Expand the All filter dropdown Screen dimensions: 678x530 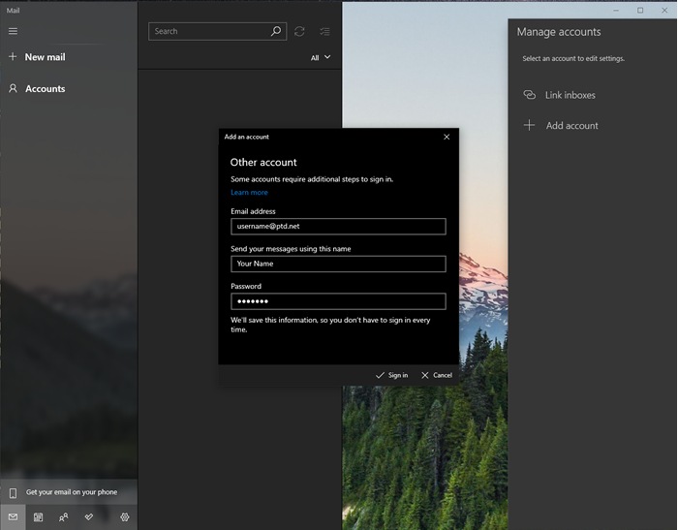321,57
